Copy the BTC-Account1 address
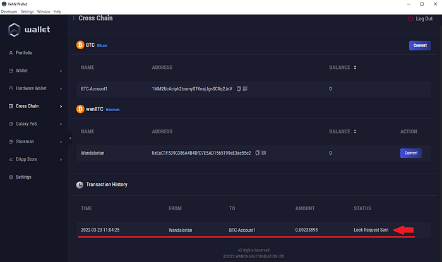The width and height of the screenshot is (442, 262). pyautogui.click(x=239, y=89)
